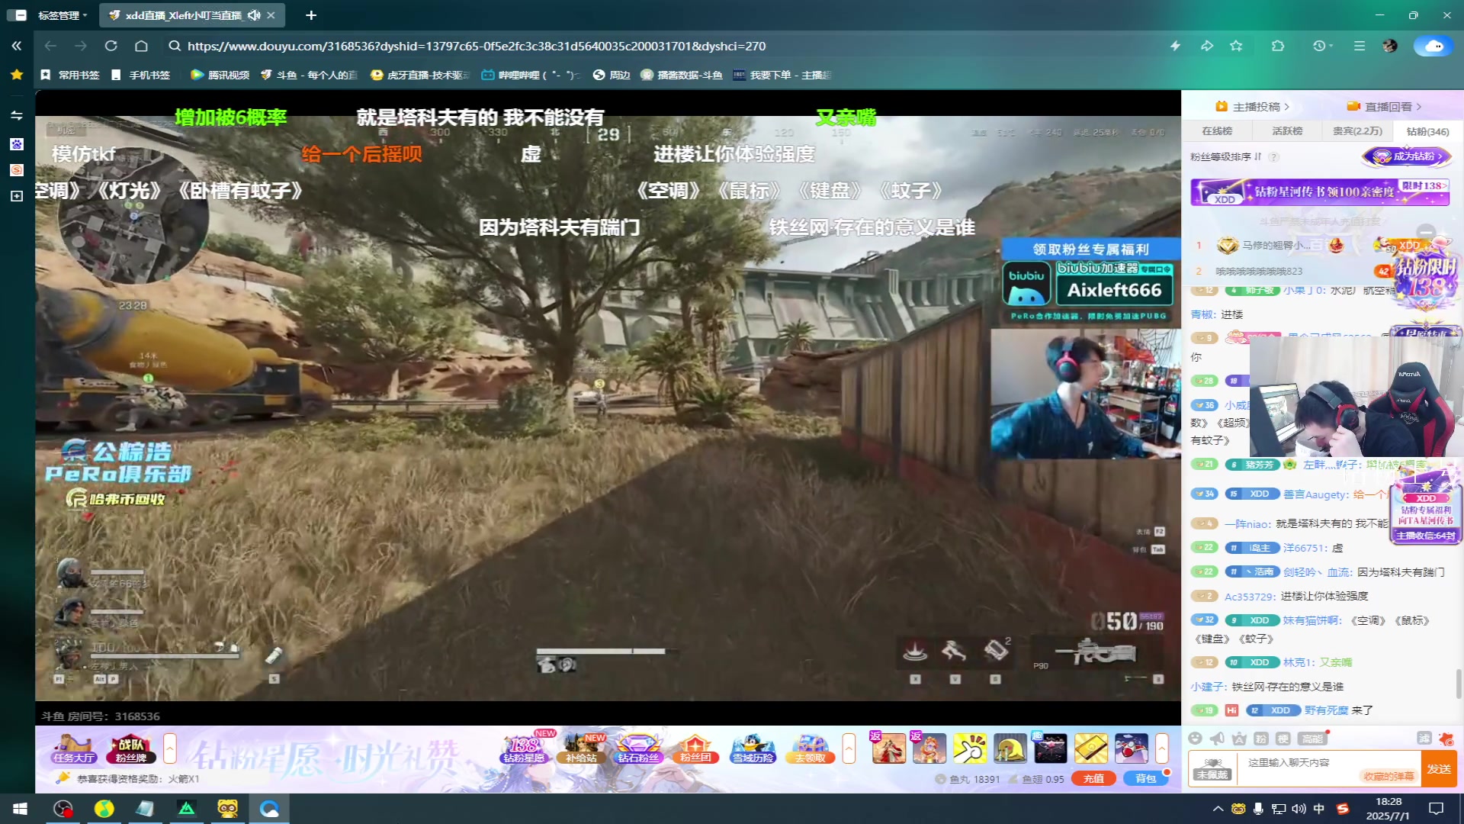This screenshot has width=1464, height=824.
Task: Open the 钻粉星愿 activity icon
Action: (524, 748)
